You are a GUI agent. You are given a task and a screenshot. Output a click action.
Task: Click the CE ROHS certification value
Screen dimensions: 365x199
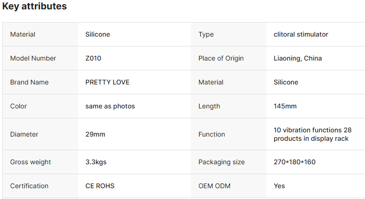[x=100, y=186]
